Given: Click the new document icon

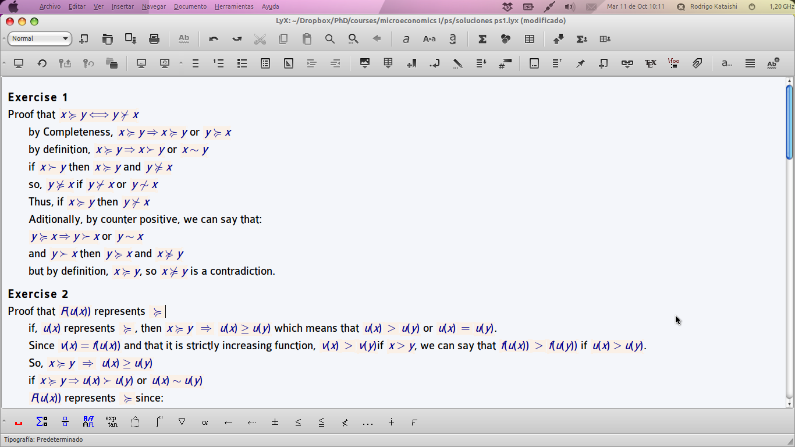Looking at the screenshot, I should (x=84, y=39).
